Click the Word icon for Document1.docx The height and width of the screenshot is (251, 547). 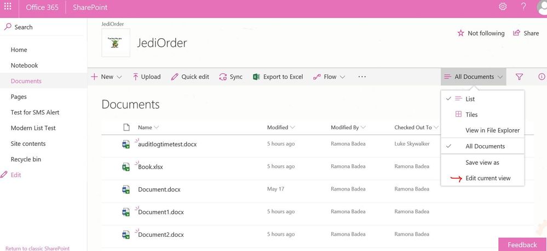click(x=126, y=212)
